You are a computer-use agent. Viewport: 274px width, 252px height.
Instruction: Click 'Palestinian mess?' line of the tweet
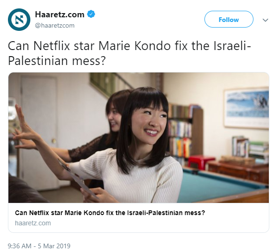(57, 61)
